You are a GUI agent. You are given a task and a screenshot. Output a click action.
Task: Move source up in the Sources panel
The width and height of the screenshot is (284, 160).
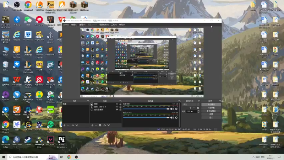click(105, 125)
